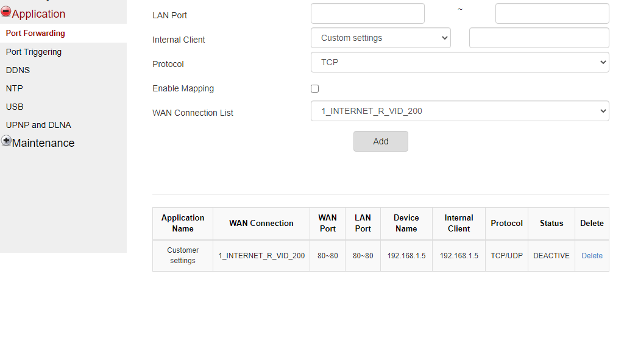Go to Port Triggering page
This screenshot has width=624, height=346.
click(x=34, y=52)
